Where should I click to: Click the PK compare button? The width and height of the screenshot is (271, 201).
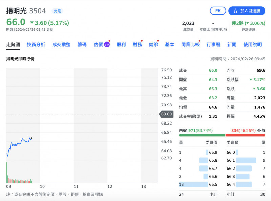[218, 11]
